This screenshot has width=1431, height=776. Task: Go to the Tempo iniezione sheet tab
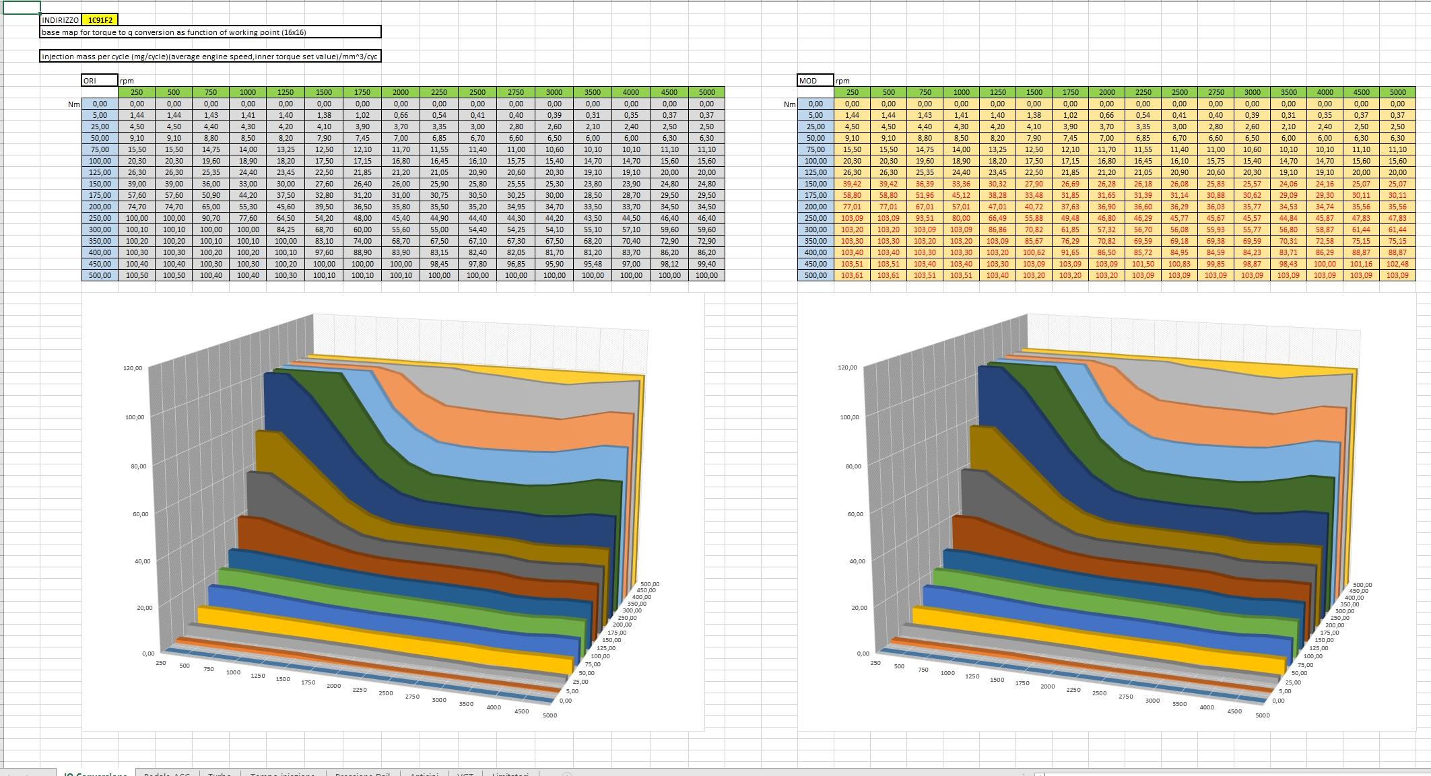(x=283, y=773)
